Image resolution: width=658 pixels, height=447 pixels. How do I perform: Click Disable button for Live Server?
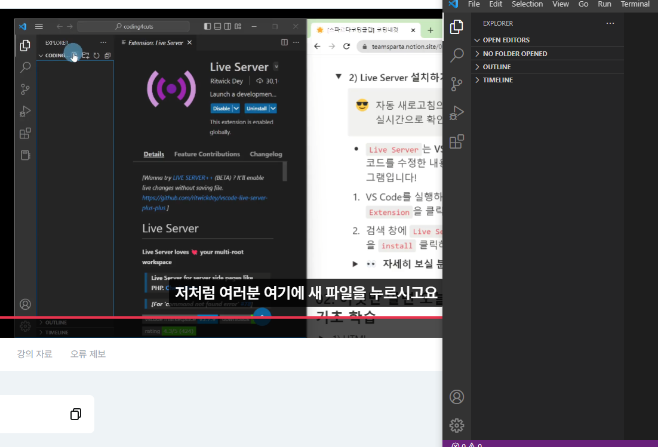coord(221,108)
